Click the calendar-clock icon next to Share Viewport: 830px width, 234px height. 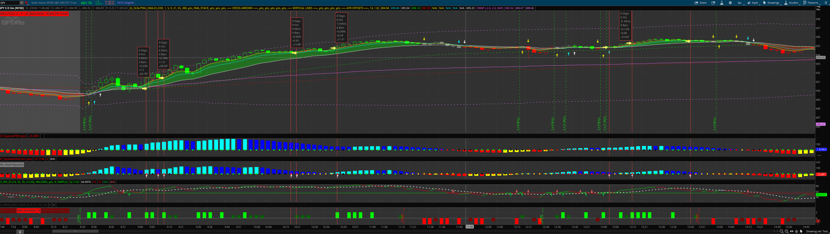point(713,3)
